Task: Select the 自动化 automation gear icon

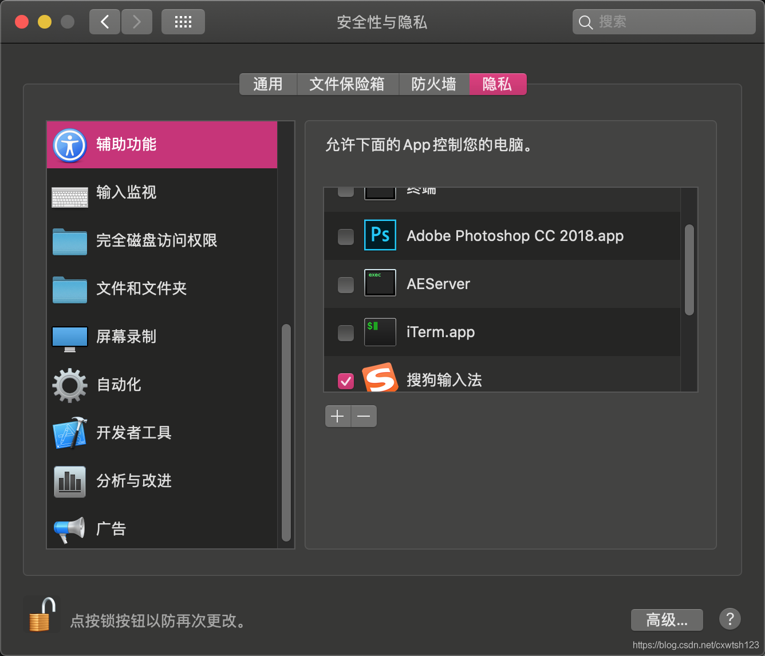Action: click(69, 385)
